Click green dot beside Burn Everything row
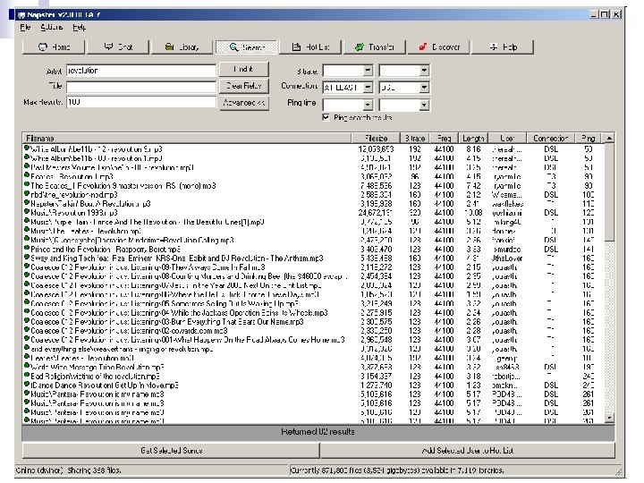This screenshot has width=644, height=483. 27,321
